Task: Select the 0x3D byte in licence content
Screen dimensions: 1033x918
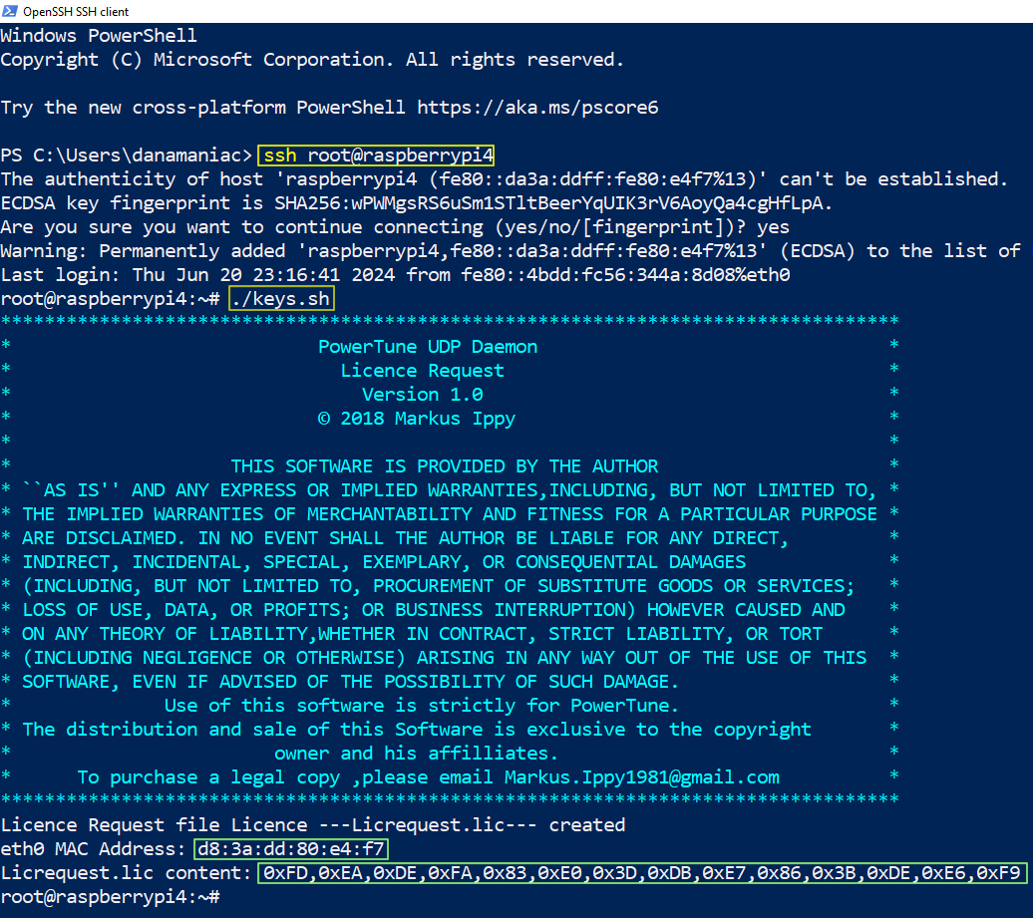Action: [616, 873]
